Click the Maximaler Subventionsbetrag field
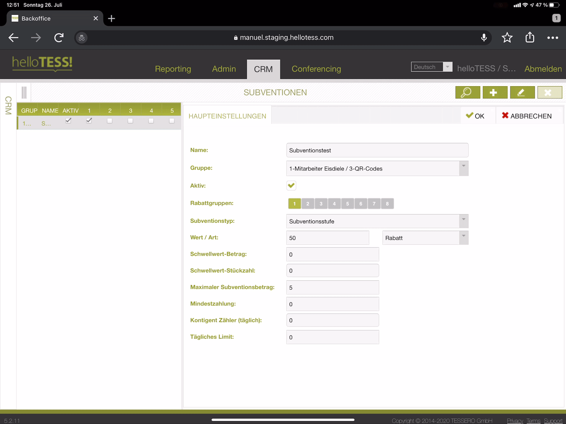This screenshot has height=424, width=566. click(333, 287)
